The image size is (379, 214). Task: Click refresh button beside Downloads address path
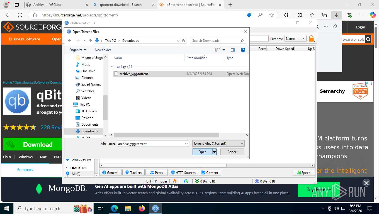tap(184, 41)
